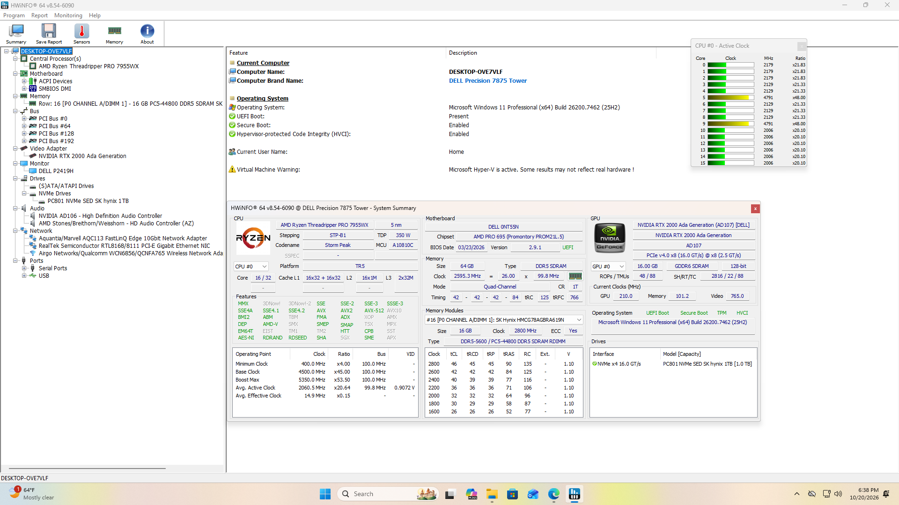899x505 pixels.
Task: Click the Core 5 clock bar
Action: click(x=730, y=98)
